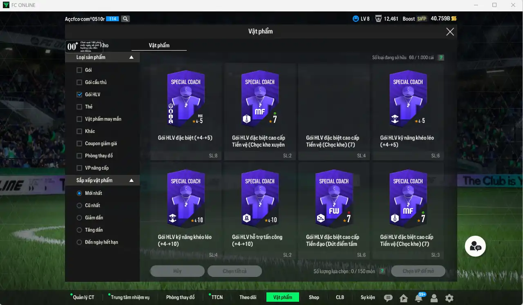This screenshot has width=523, height=305.
Task: Click the blue LV 8 level icon
Action: pos(355,19)
